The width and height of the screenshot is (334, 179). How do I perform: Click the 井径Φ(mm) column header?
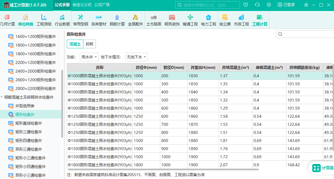click(146, 67)
